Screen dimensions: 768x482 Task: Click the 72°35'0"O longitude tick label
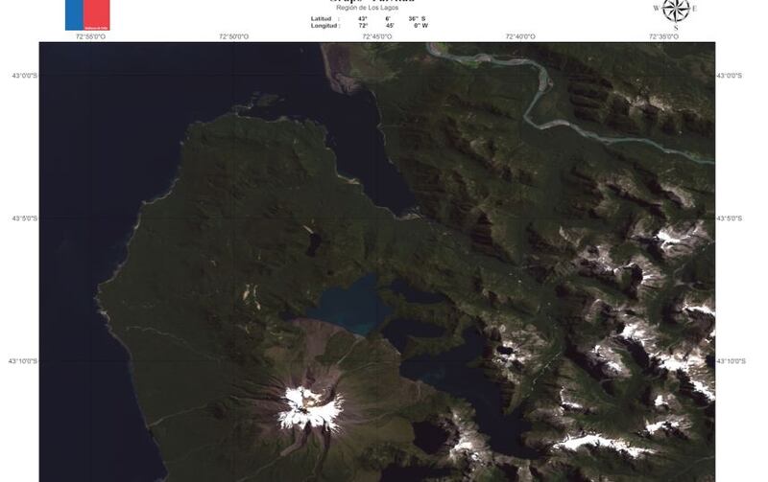[663, 36]
